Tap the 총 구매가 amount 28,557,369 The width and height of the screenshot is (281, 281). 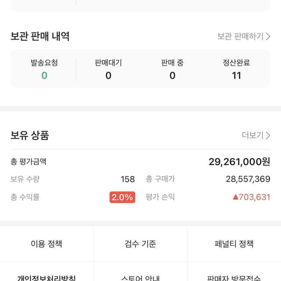[248, 179]
